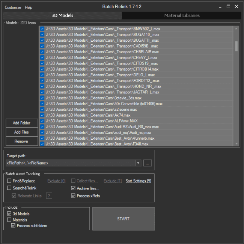Click the model list scroll up arrow
The height and width of the screenshot is (244, 244).
[x=236, y=29]
